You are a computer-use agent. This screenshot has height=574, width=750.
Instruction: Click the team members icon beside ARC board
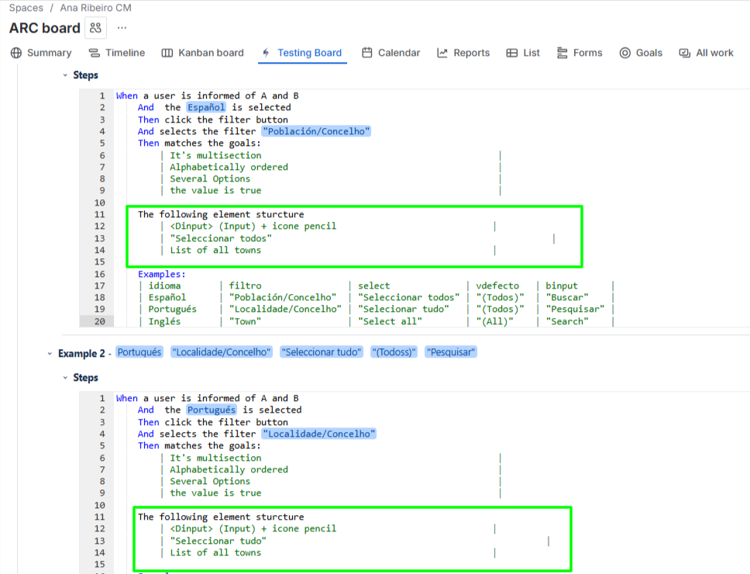95,28
